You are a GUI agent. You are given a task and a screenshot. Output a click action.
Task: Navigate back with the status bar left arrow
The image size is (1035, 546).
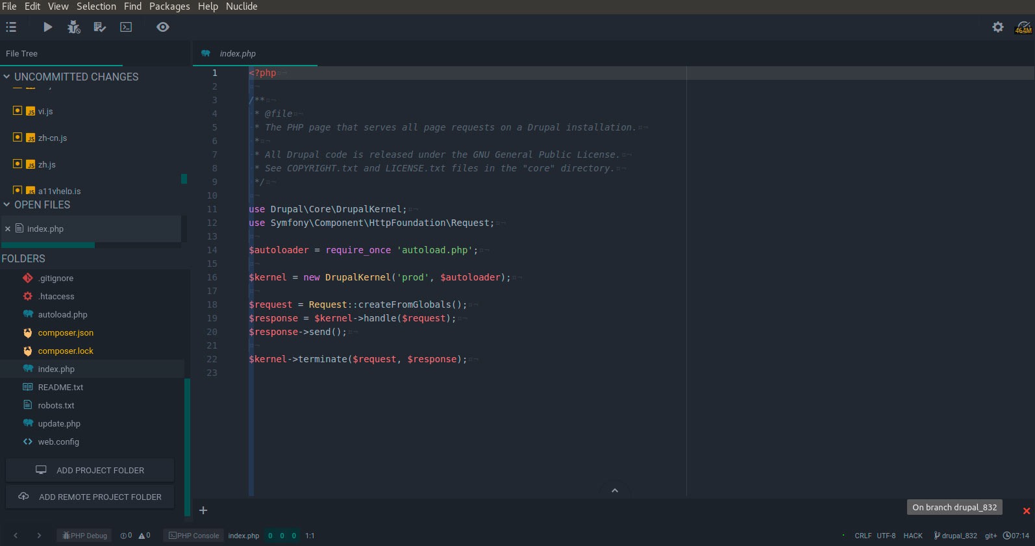point(16,536)
